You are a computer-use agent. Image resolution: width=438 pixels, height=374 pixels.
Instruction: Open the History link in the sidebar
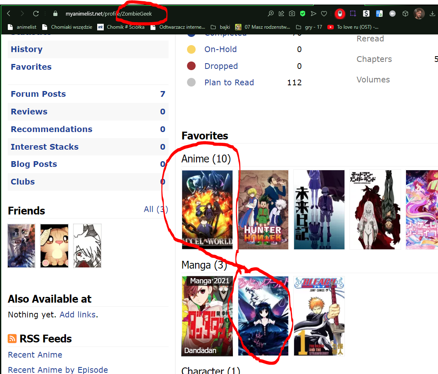(x=27, y=49)
